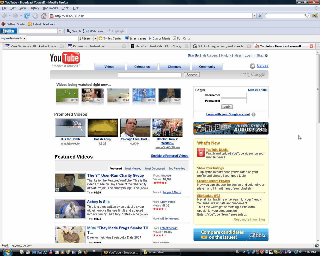Click the Login button
The height and width of the screenshot is (256, 320).
227,107
